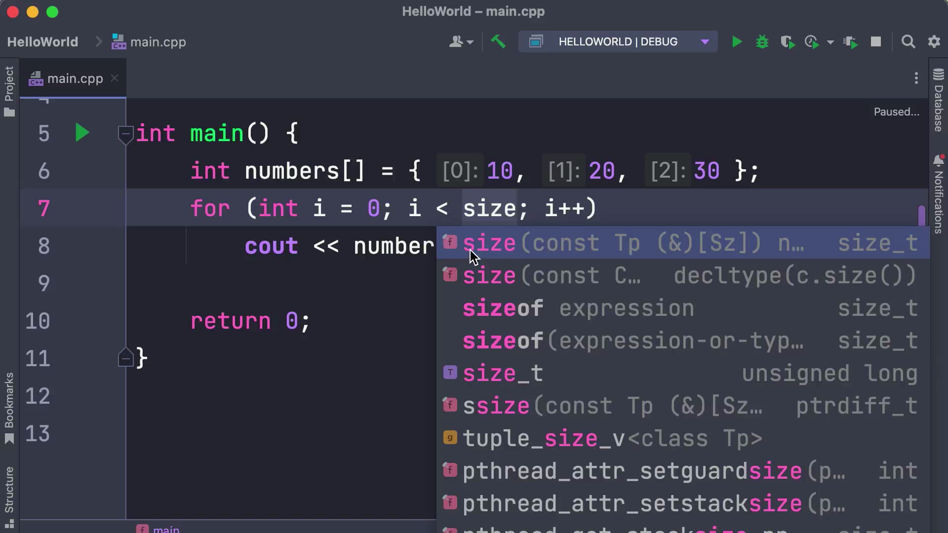
Task: Open the Notifications panel
Action: [939, 194]
